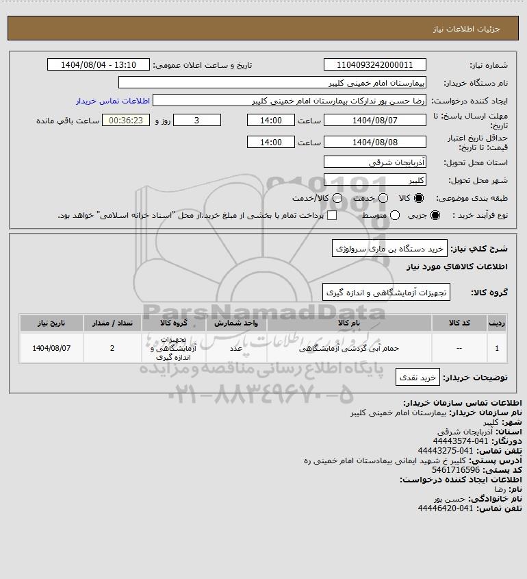The width and height of the screenshot is (527, 579).
Task: Click the announcement date field 1404/08/04 - 13:10
Action: (x=99, y=64)
